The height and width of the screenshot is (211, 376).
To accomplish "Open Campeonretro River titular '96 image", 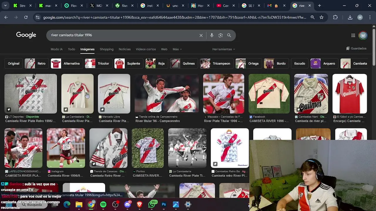I will [167, 93].
